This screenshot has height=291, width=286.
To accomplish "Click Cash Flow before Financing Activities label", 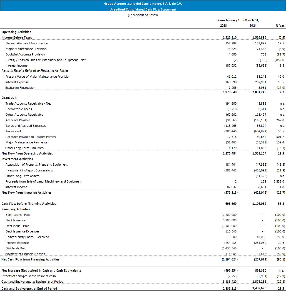I will 29,204.
